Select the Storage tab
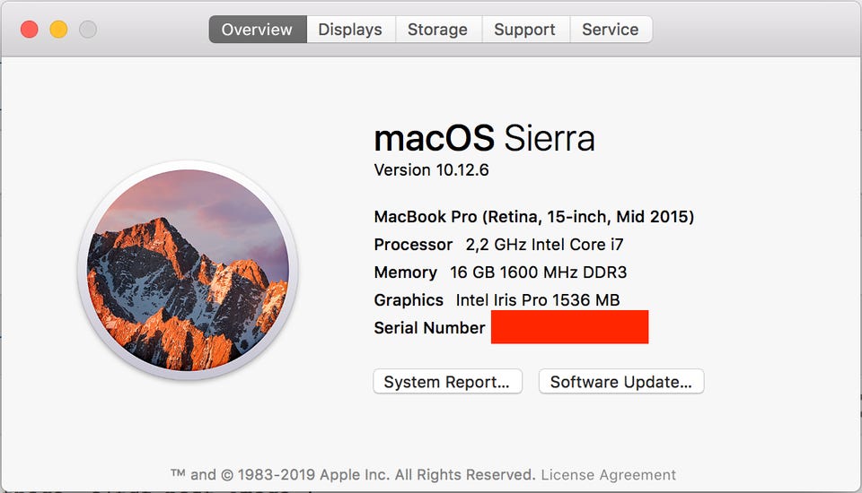The width and height of the screenshot is (862, 493). click(437, 30)
